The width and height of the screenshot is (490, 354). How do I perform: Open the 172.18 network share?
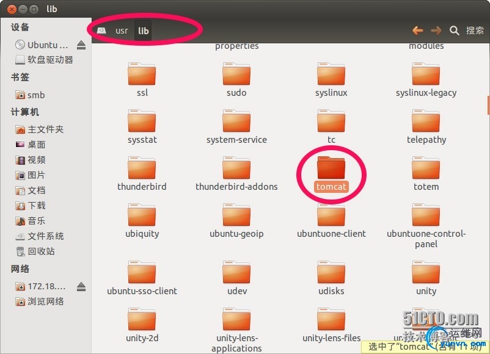click(40, 286)
